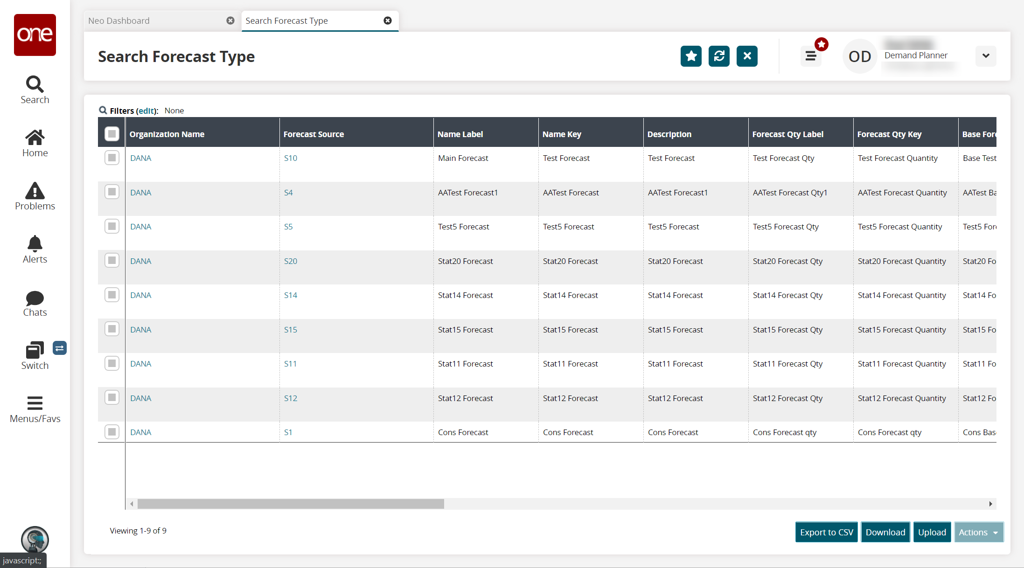Close the Search Forecast Type tab
The width and height of the screenshot is (1024, 568).
(388, 21)
